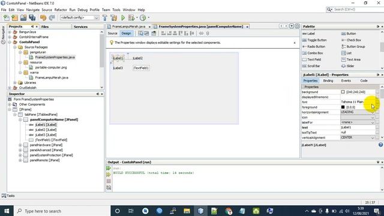Viewport: 384px width, 216px height.
Task: Click the New Project toolbar icon
Action: pyautogui.click(x=14, y=17)
